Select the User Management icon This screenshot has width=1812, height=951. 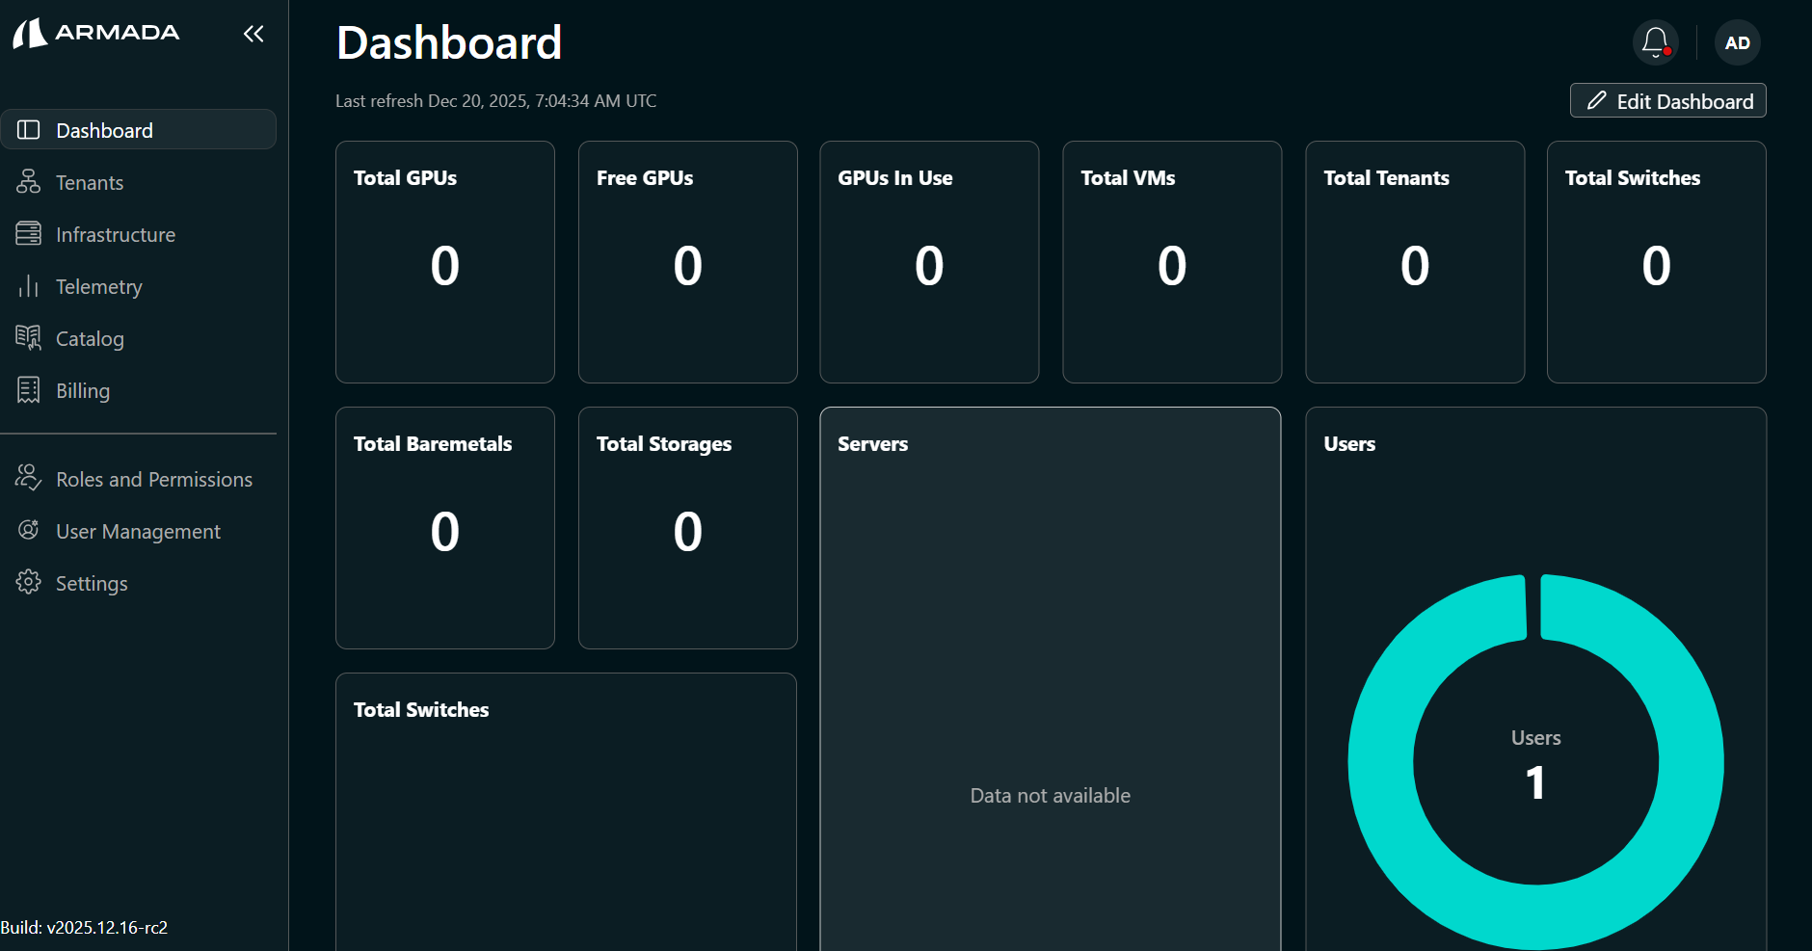click(28, 530)
